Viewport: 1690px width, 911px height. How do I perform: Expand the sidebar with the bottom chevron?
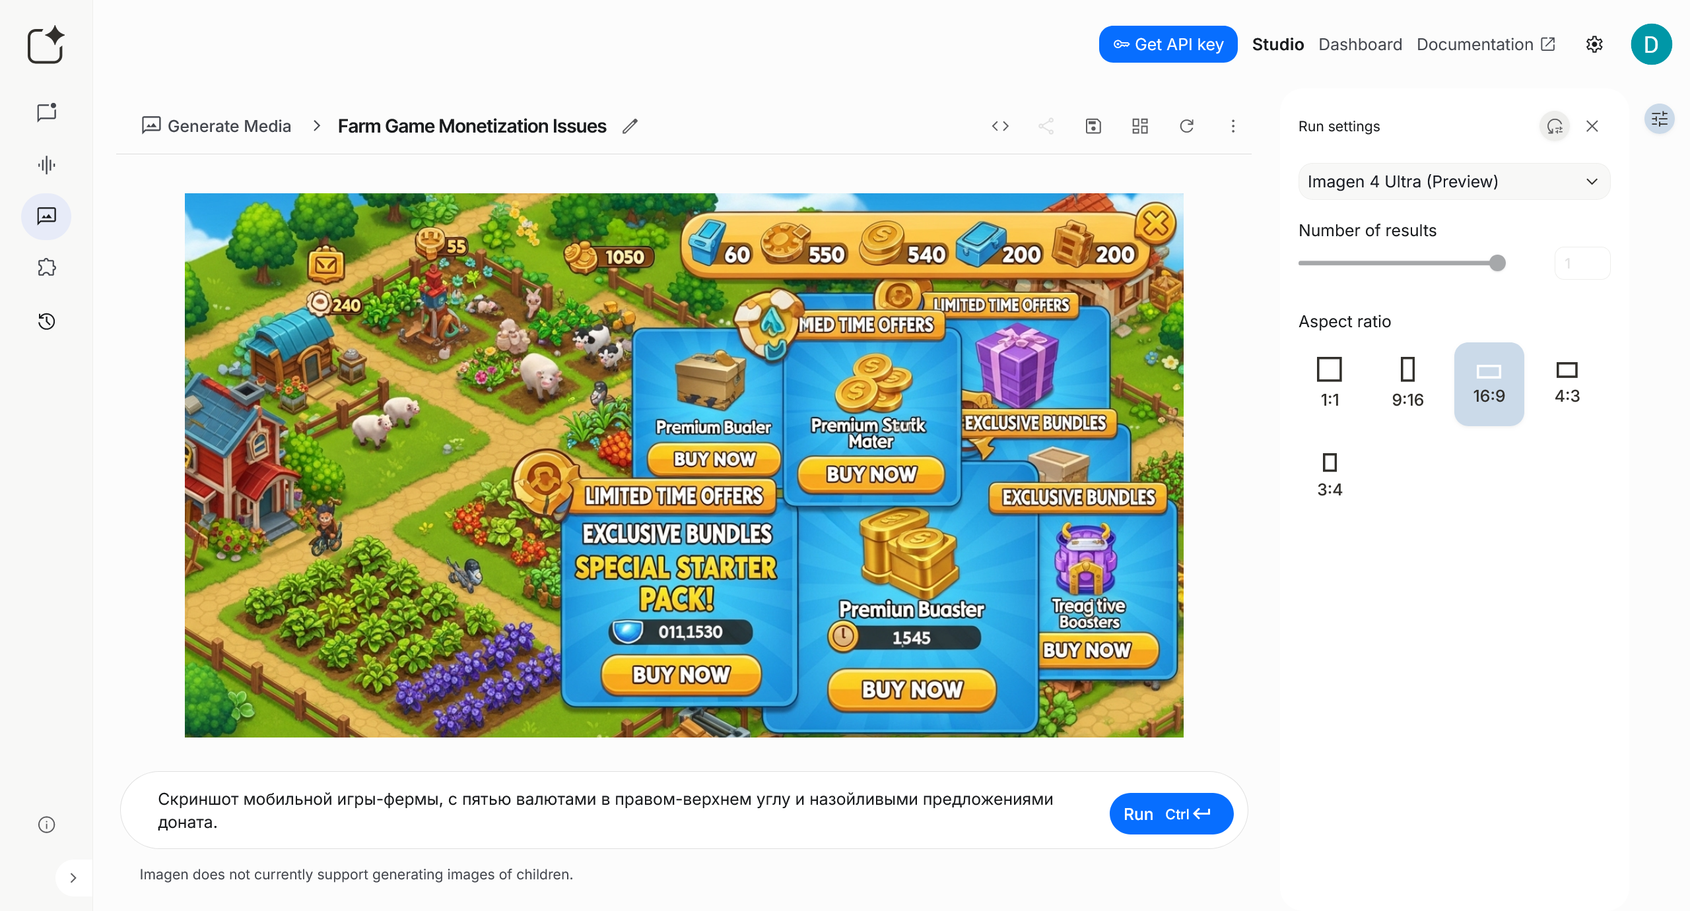tap(73, 877)
